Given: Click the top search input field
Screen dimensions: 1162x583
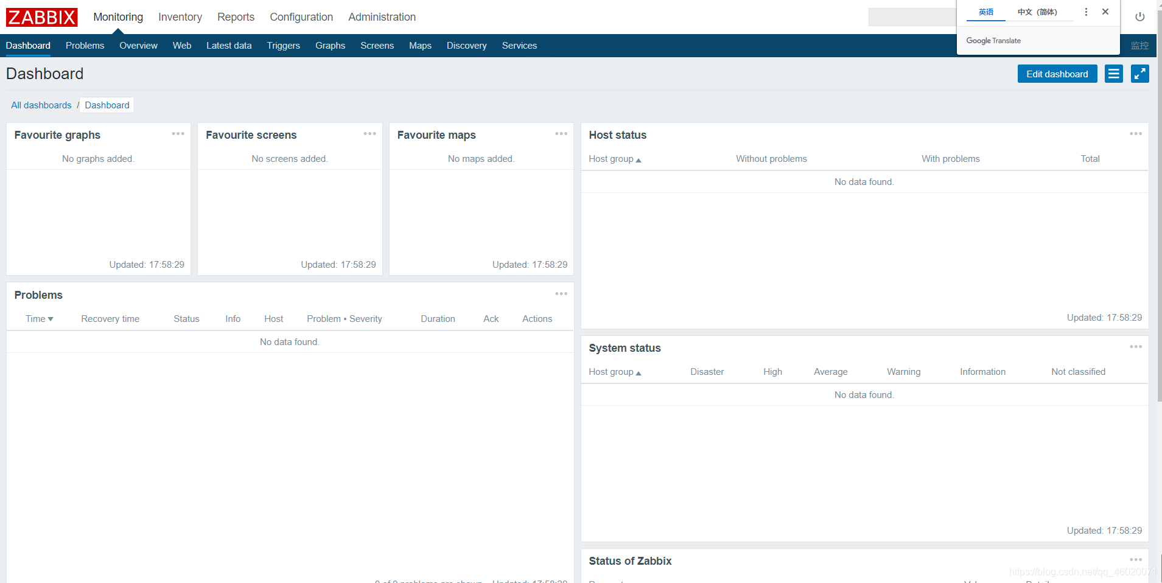Looking at the screenshot, I should (912, 17).
